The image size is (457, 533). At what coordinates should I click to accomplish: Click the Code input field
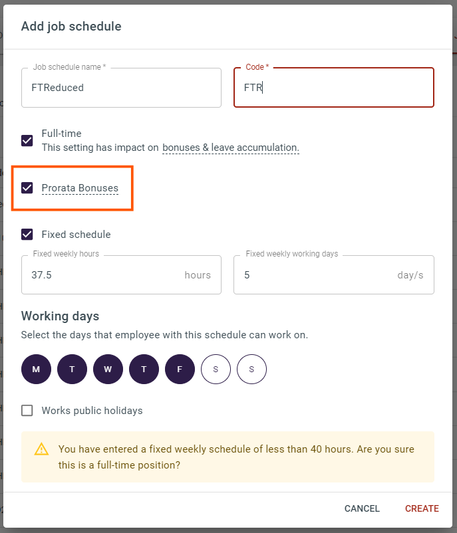click(333, 88)
